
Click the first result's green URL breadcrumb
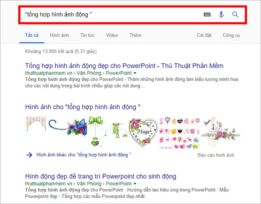[78, 73]
